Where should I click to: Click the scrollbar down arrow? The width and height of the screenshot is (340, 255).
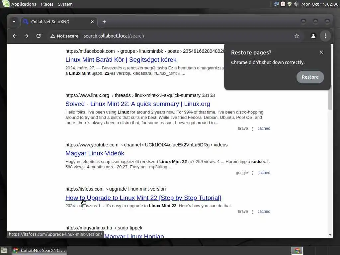tap(330, 235)
